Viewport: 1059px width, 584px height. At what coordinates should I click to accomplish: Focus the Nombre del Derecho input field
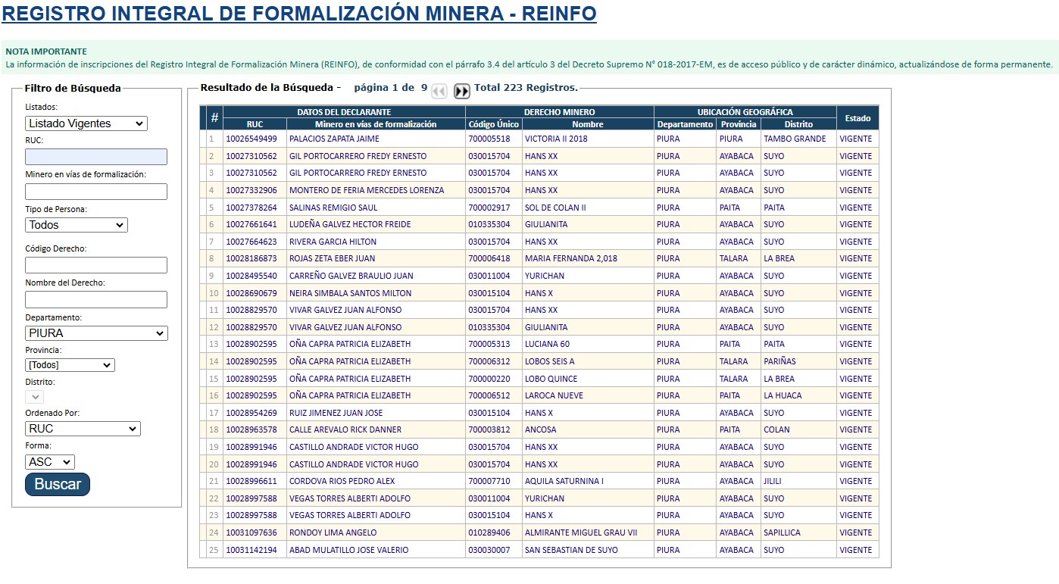coord(96,299)
